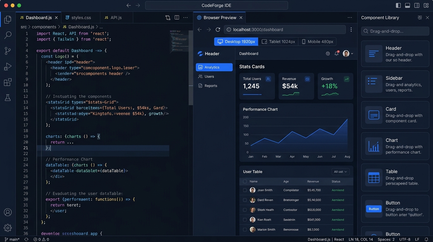
Task: Click the Header component card
Action: tap(395, 54)
